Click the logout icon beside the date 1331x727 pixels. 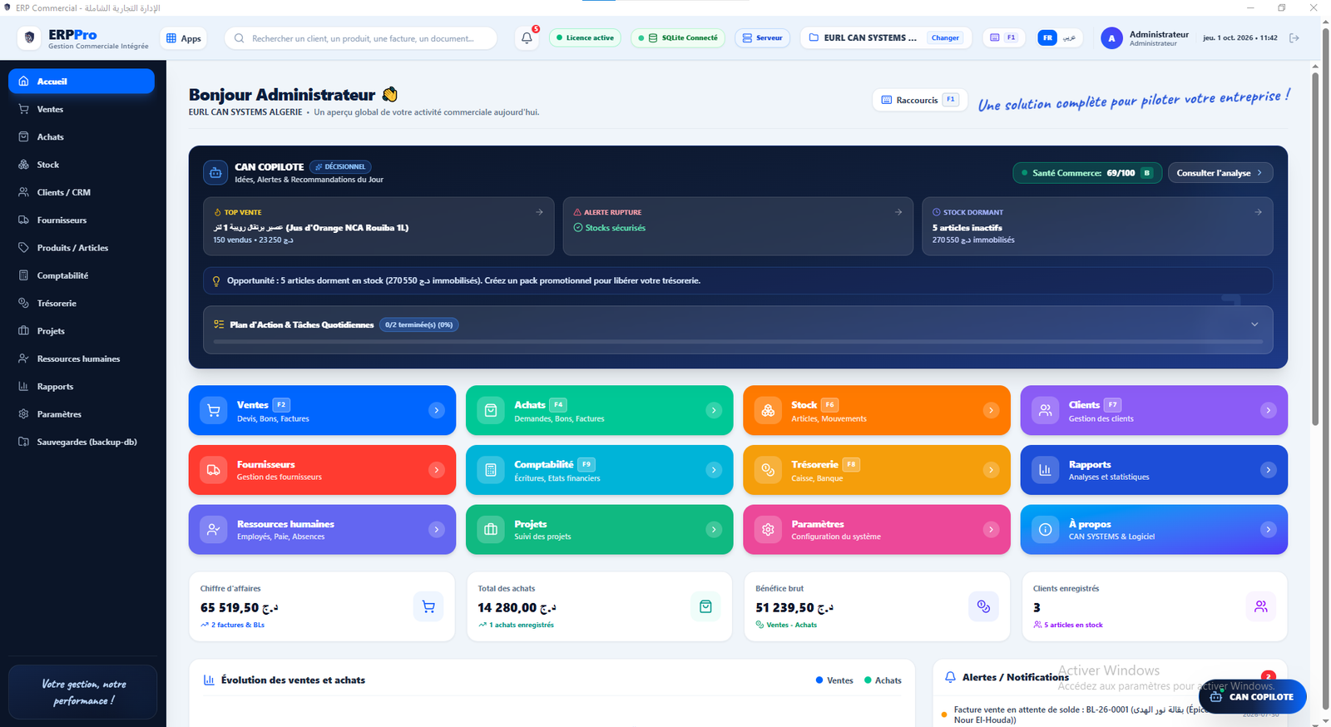pyautogui.click(x=1294, y=38)
